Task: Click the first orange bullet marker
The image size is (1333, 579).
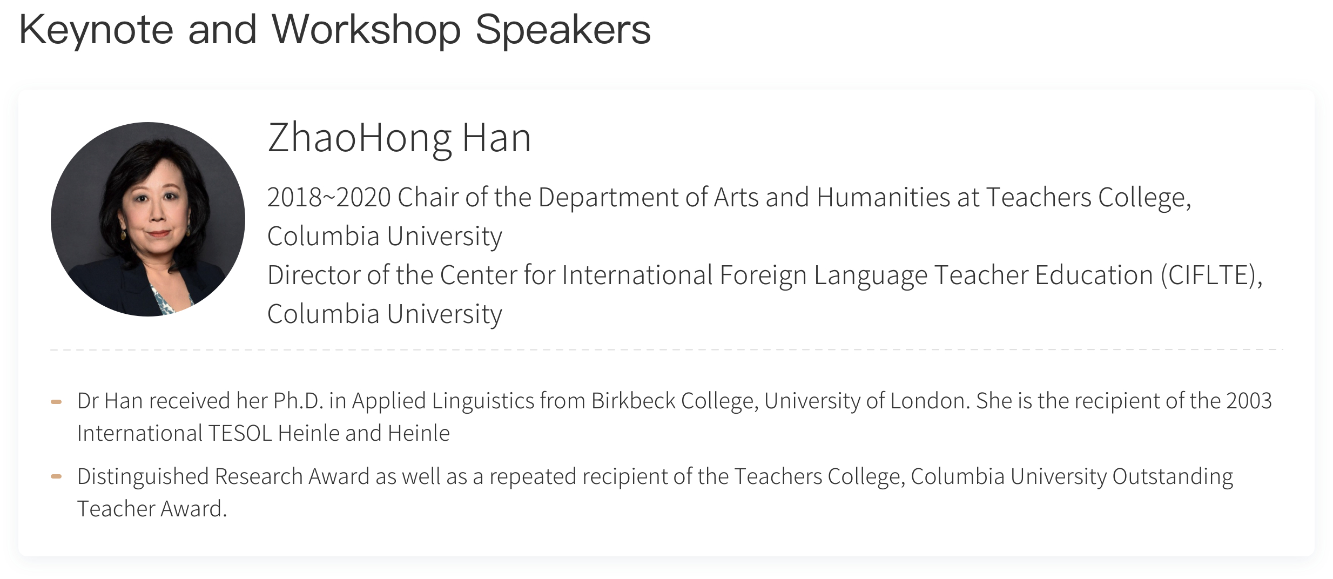Action: [x=56, y=402]
